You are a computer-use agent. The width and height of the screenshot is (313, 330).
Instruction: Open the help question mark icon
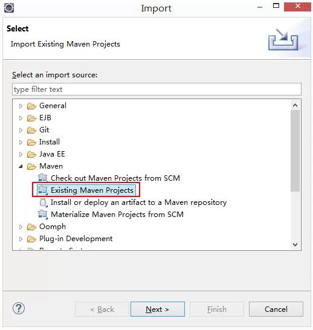(x=19, y=308)
